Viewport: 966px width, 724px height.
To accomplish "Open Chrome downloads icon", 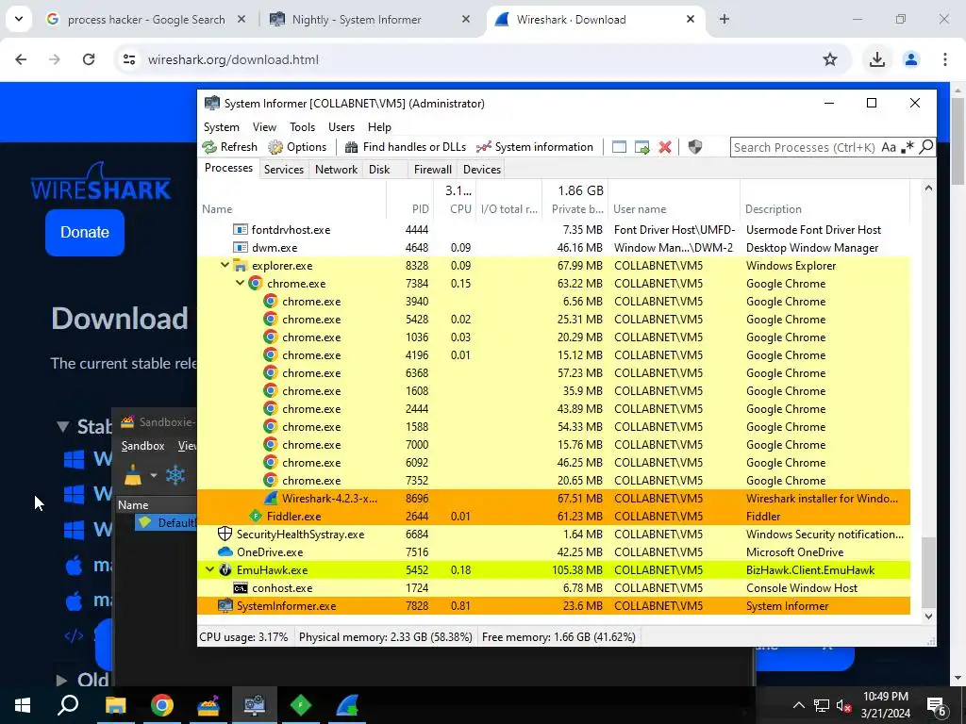I will coord(876,59).
